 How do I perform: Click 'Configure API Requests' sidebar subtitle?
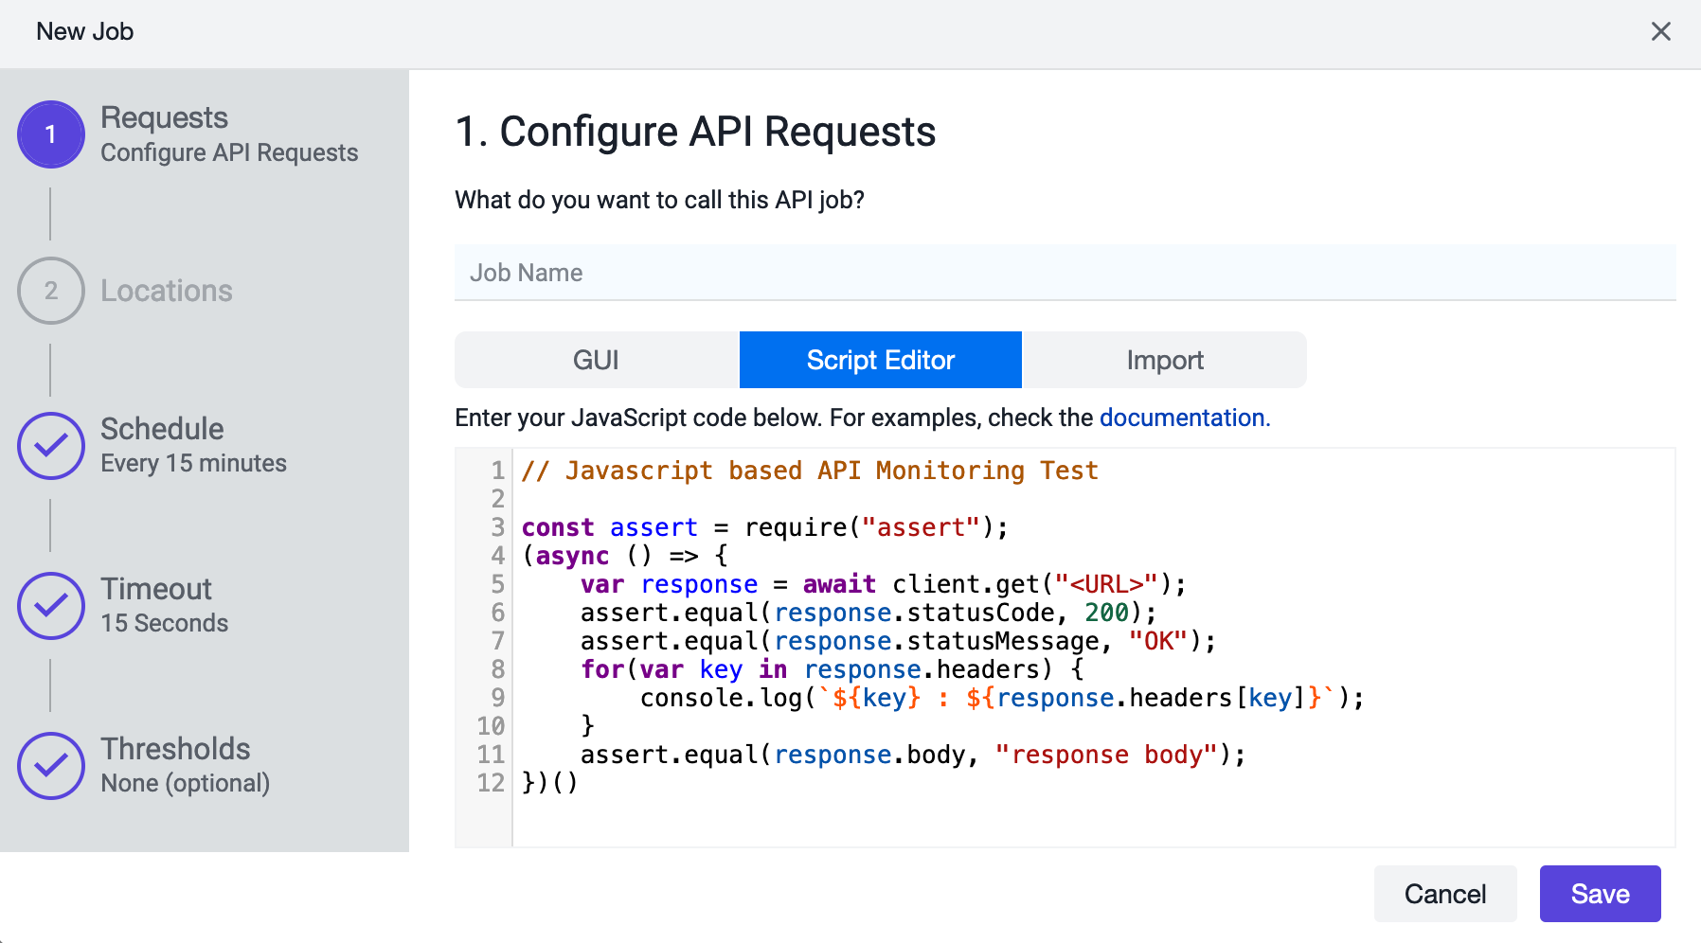click(229, 152)
